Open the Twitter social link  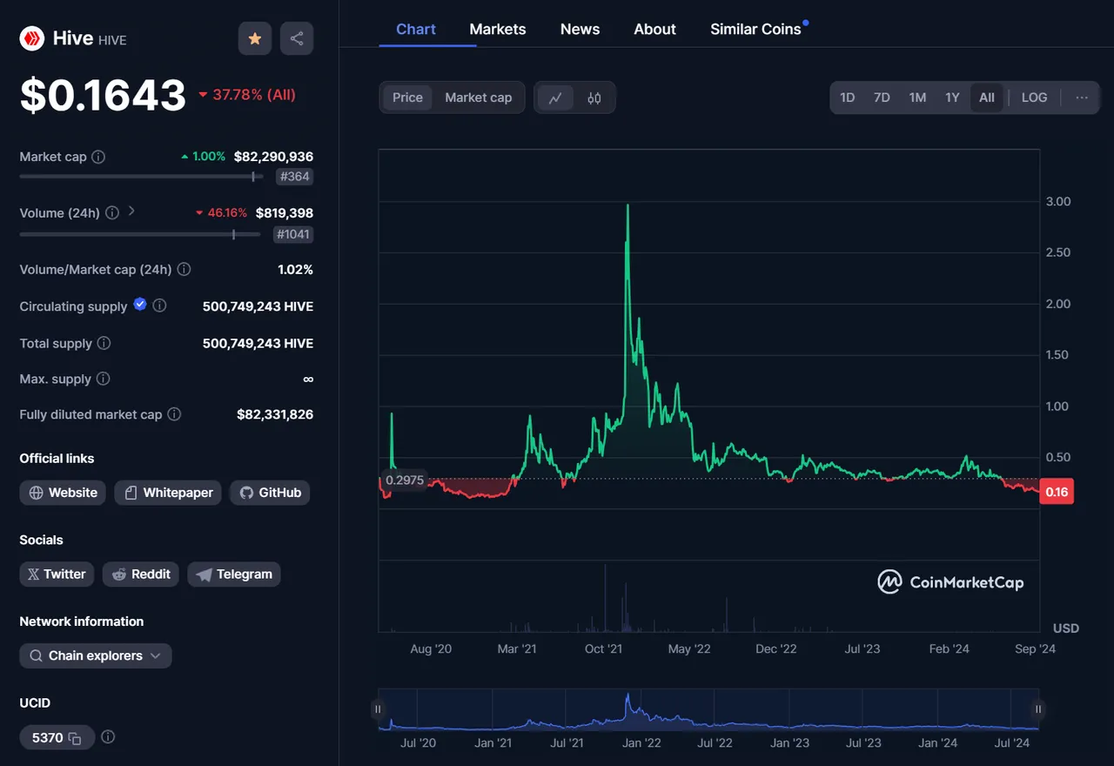click(57, 574)
